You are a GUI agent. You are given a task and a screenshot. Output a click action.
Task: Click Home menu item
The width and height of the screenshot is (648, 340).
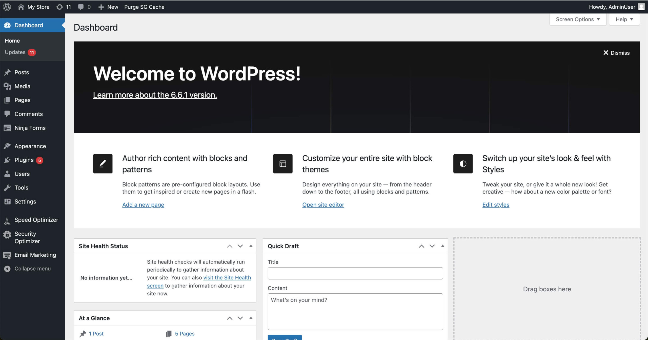(12, 40)
